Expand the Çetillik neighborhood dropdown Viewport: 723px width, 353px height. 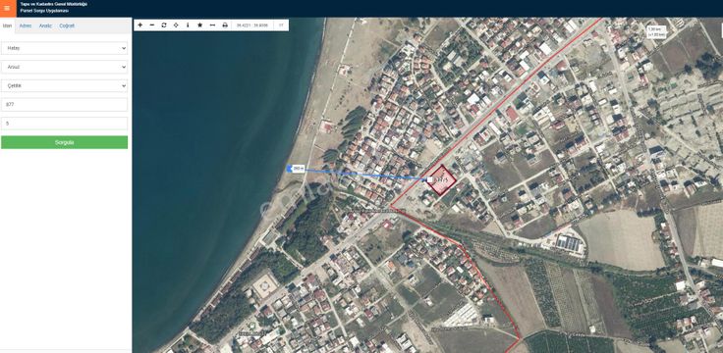pyautogui.click(x=64, y=85)
